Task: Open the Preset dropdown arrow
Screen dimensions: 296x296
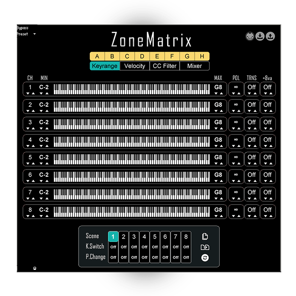Action: [35, 34]
